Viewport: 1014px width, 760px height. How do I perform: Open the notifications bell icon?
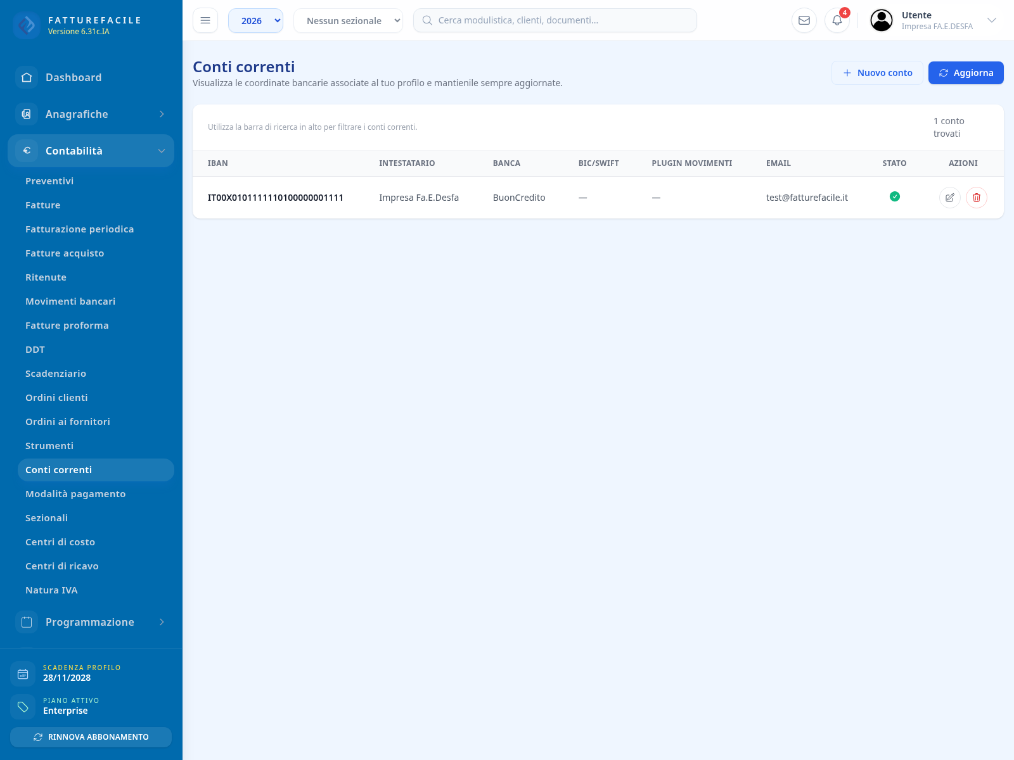tap(837, 20)
